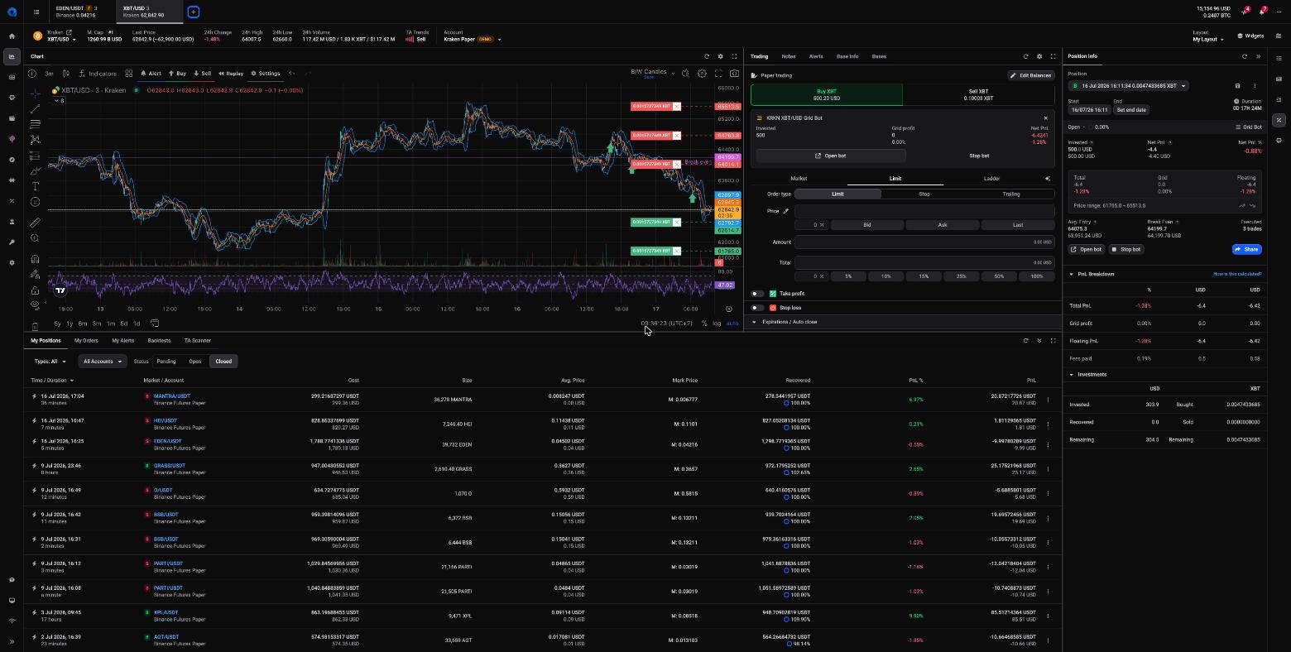Screen dimensions: 1291x652
Task: Select the Market order tab
Action: pyautogui.click(x=799, y=179)
